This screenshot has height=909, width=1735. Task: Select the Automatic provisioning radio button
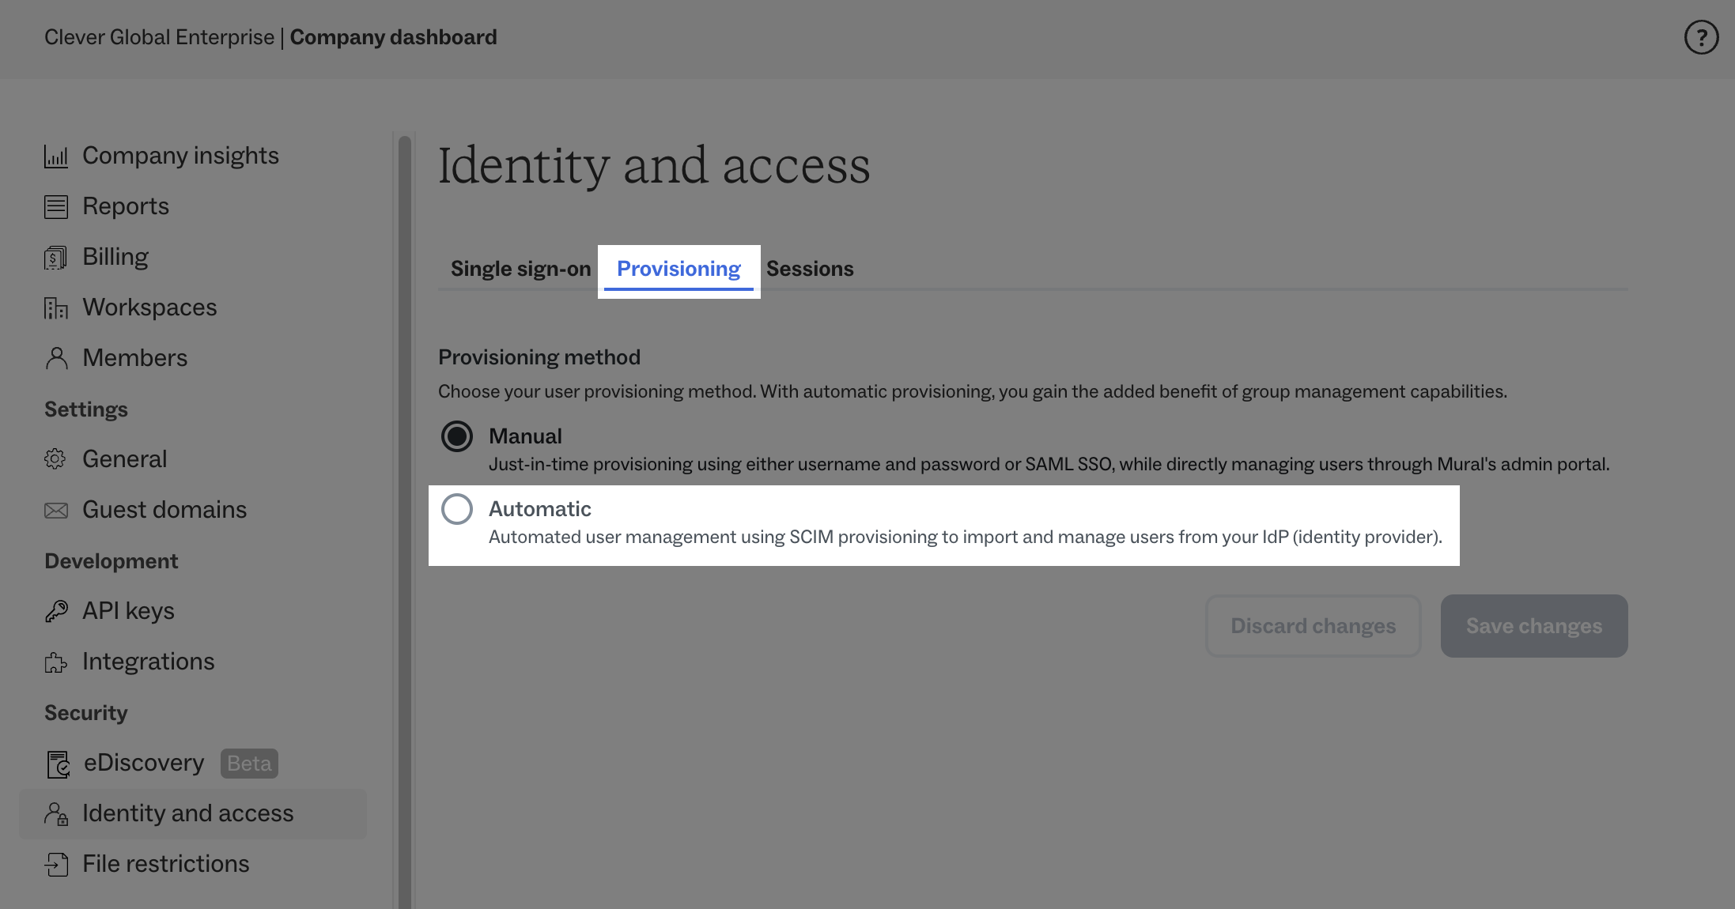click(457, 509)
